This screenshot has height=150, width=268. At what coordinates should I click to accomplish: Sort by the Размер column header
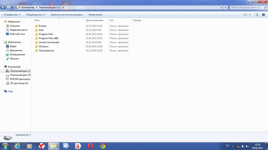click(x=137, y=20)
